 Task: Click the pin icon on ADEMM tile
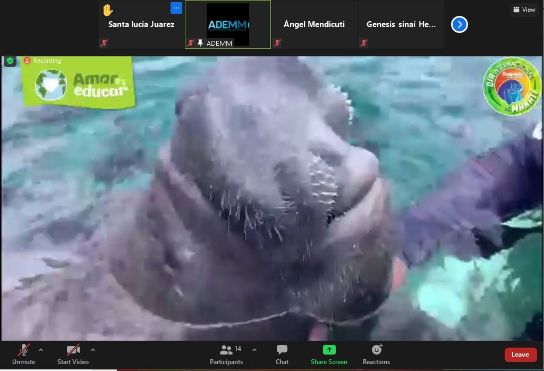pos(200,43)
